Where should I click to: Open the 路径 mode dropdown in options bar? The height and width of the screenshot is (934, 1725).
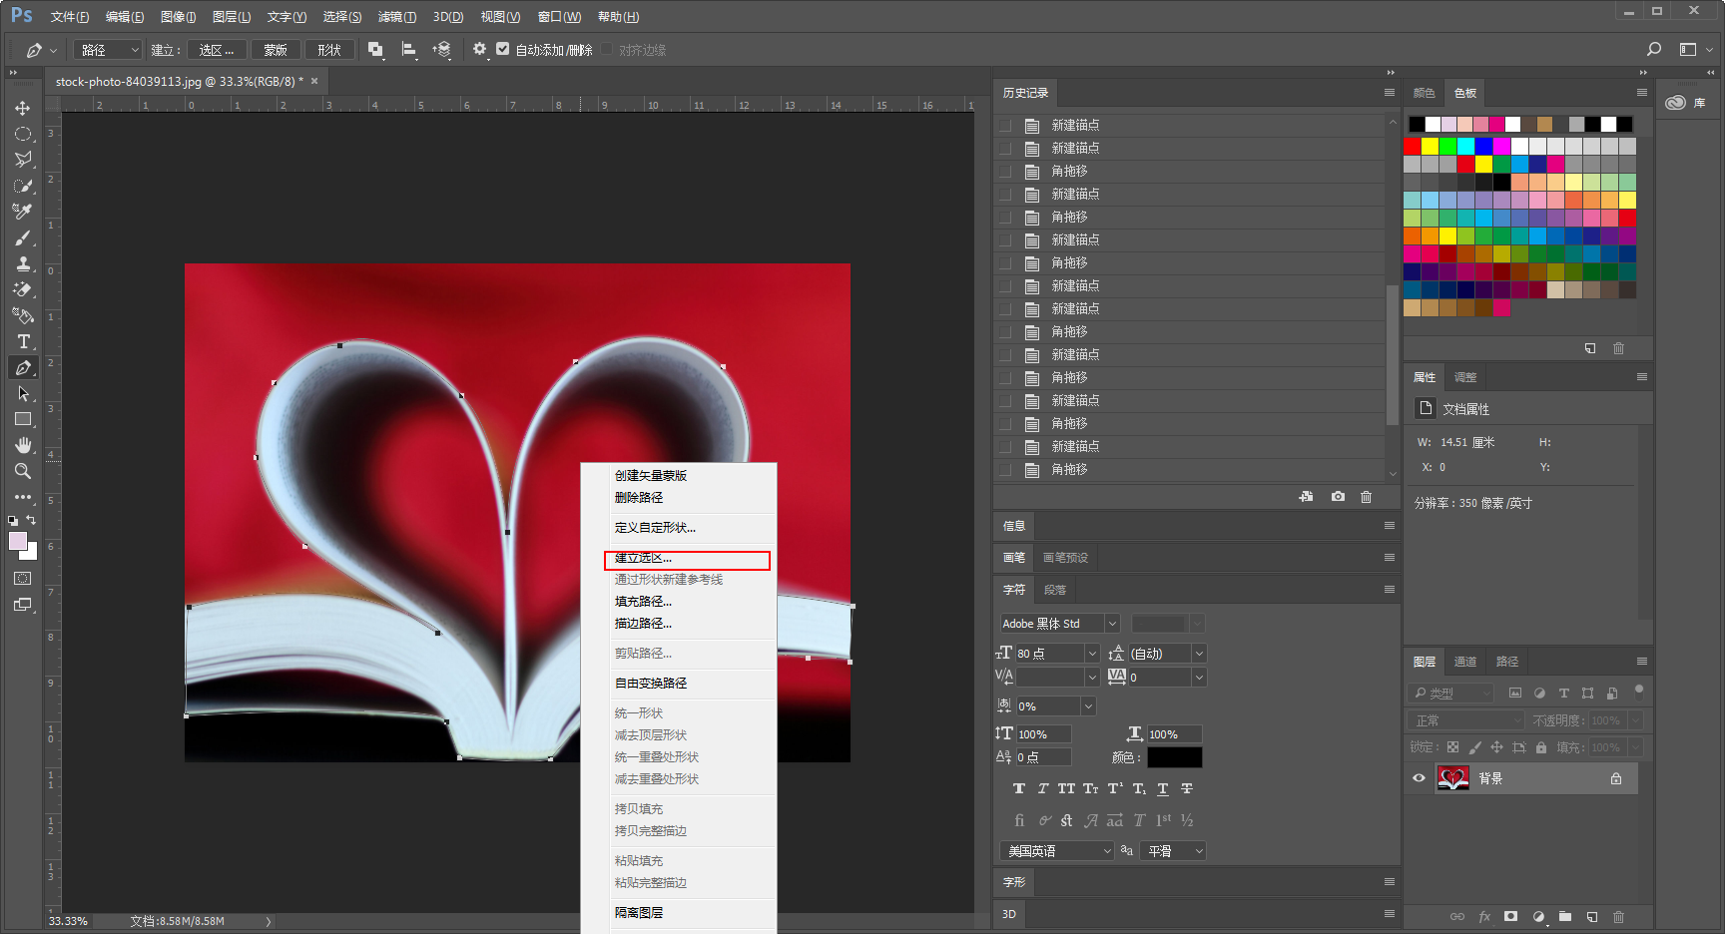pyautogui.click(x=108, y=50)
